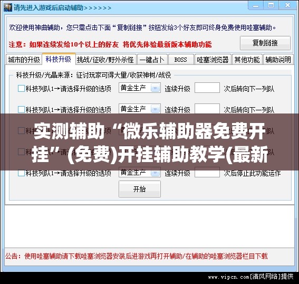Click the 开始 button
This screenshot has width=299, height=284.
click(x=140, y=189)
